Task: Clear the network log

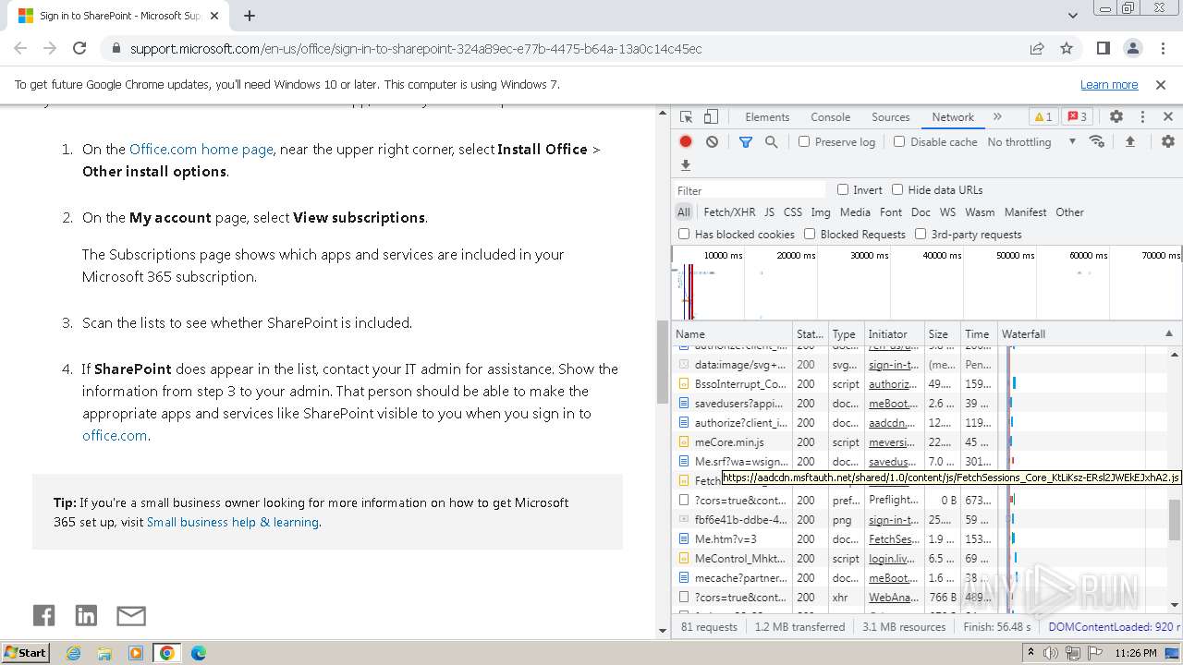Action: click(x=712, y=141)
